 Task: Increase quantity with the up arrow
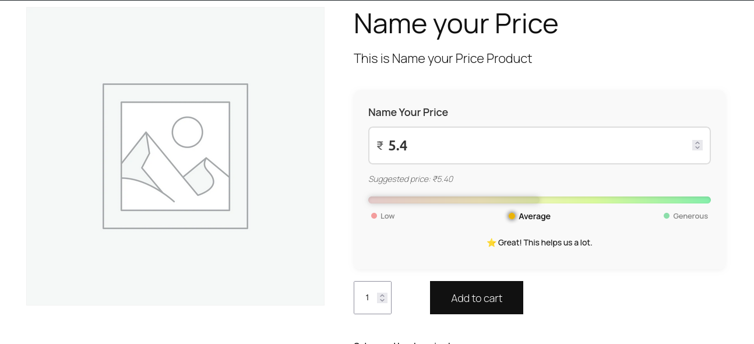[382, 295]
